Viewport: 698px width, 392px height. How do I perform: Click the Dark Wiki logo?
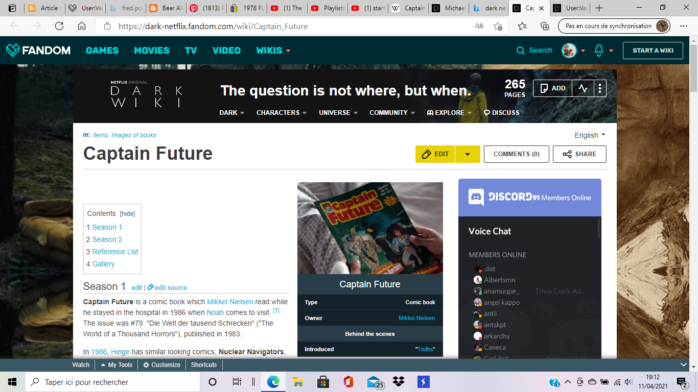coord(147,94)
